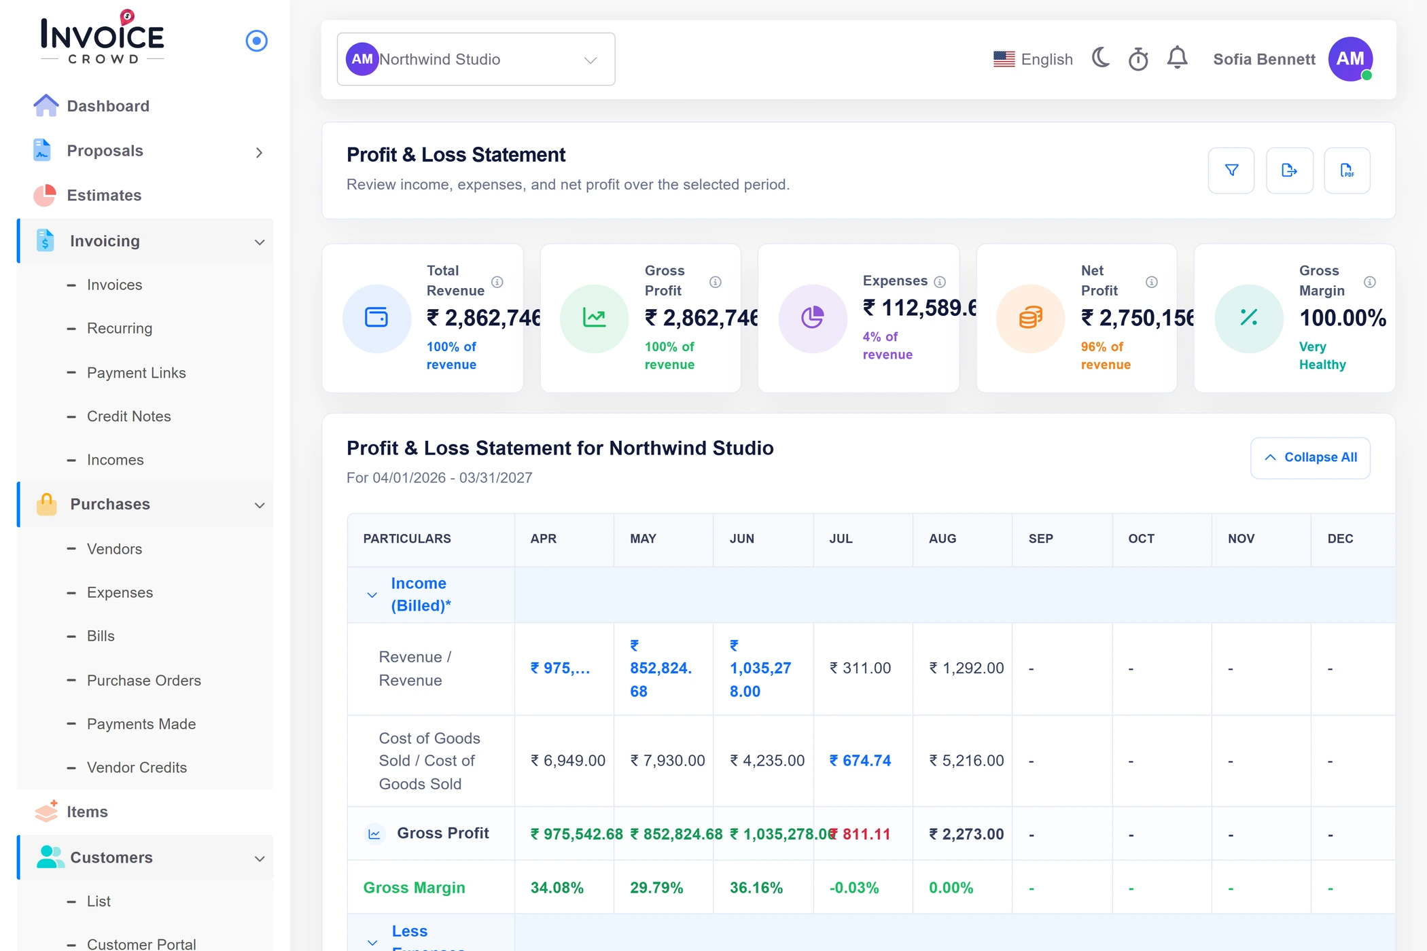The width and height of the screenshot is (1427, 951).
Task: Click August Gross Profit ₹ 2,273.00
Action: [966, 834]
